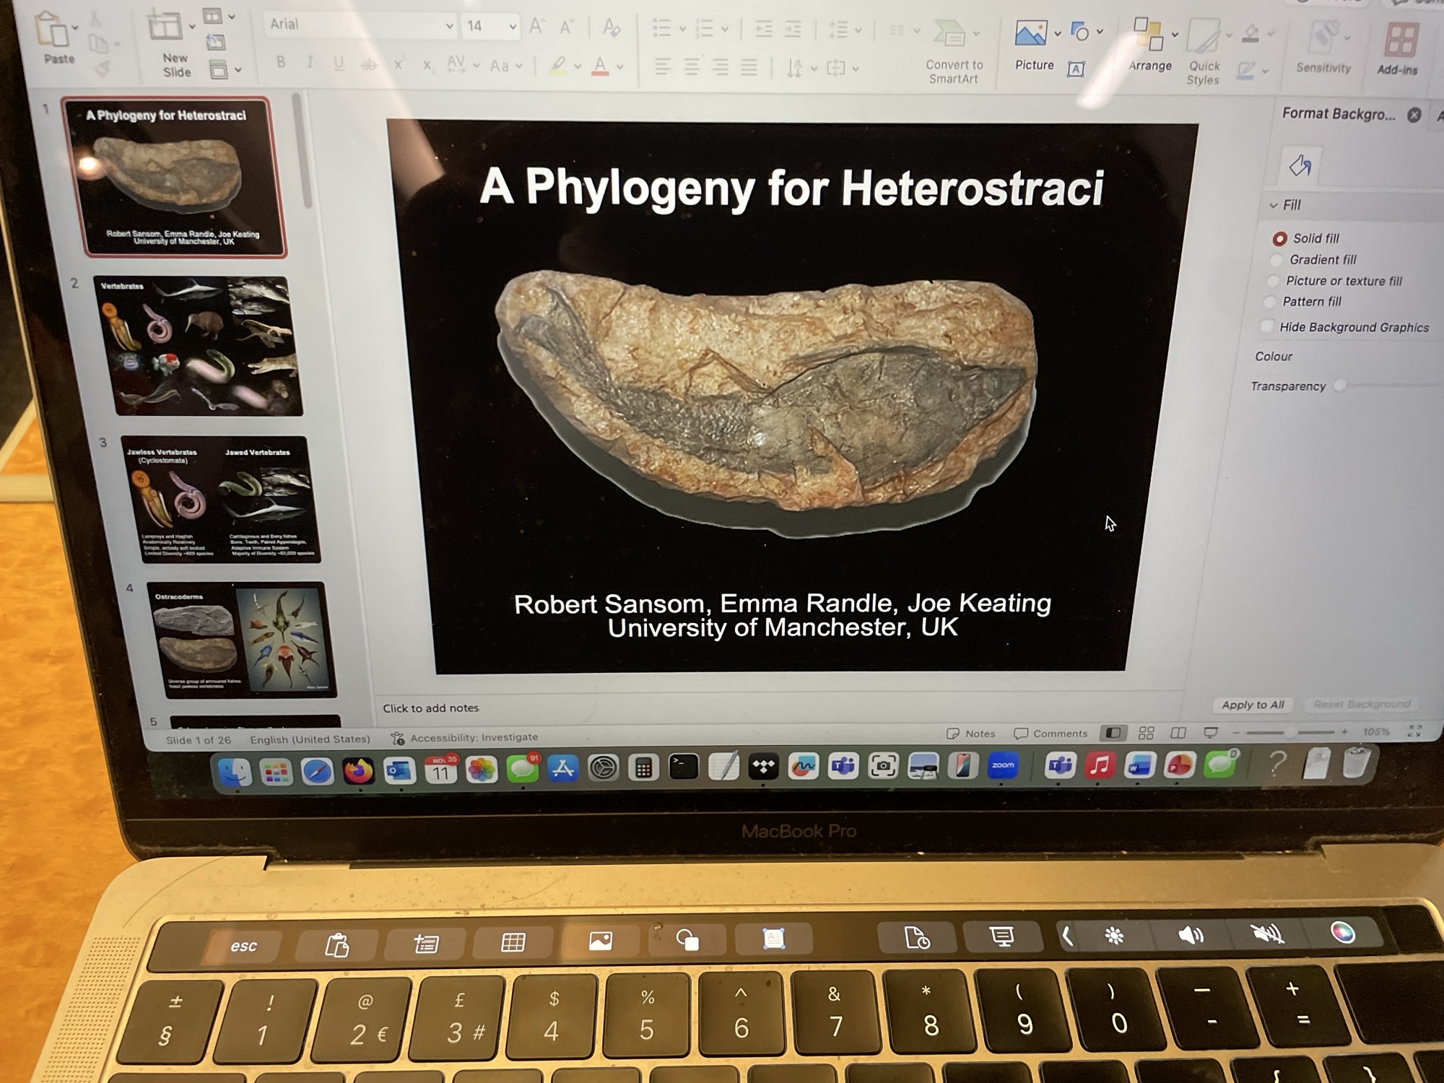1444x1083 pixels.
Task: Click the Paste clipboard icon
Action: pyautogui.click(x=52, y=30)
